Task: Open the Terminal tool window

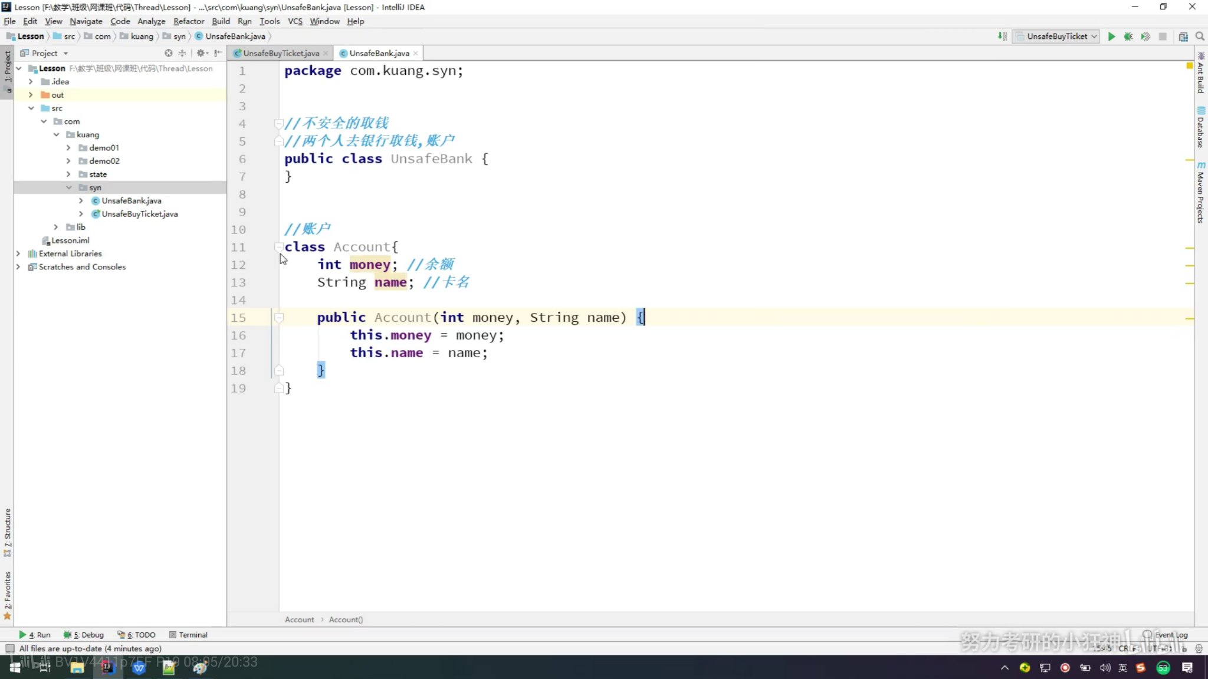Action: coord(188,635)
